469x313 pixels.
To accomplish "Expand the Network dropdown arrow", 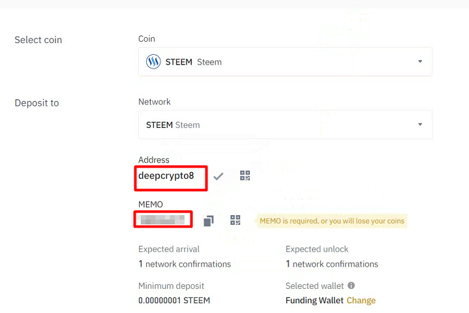I will (420, 125).
